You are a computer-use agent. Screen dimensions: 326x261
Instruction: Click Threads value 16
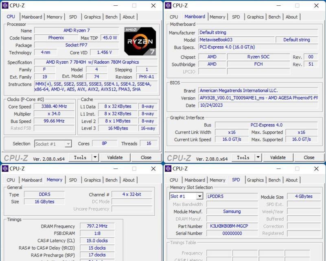click(149, 143)
